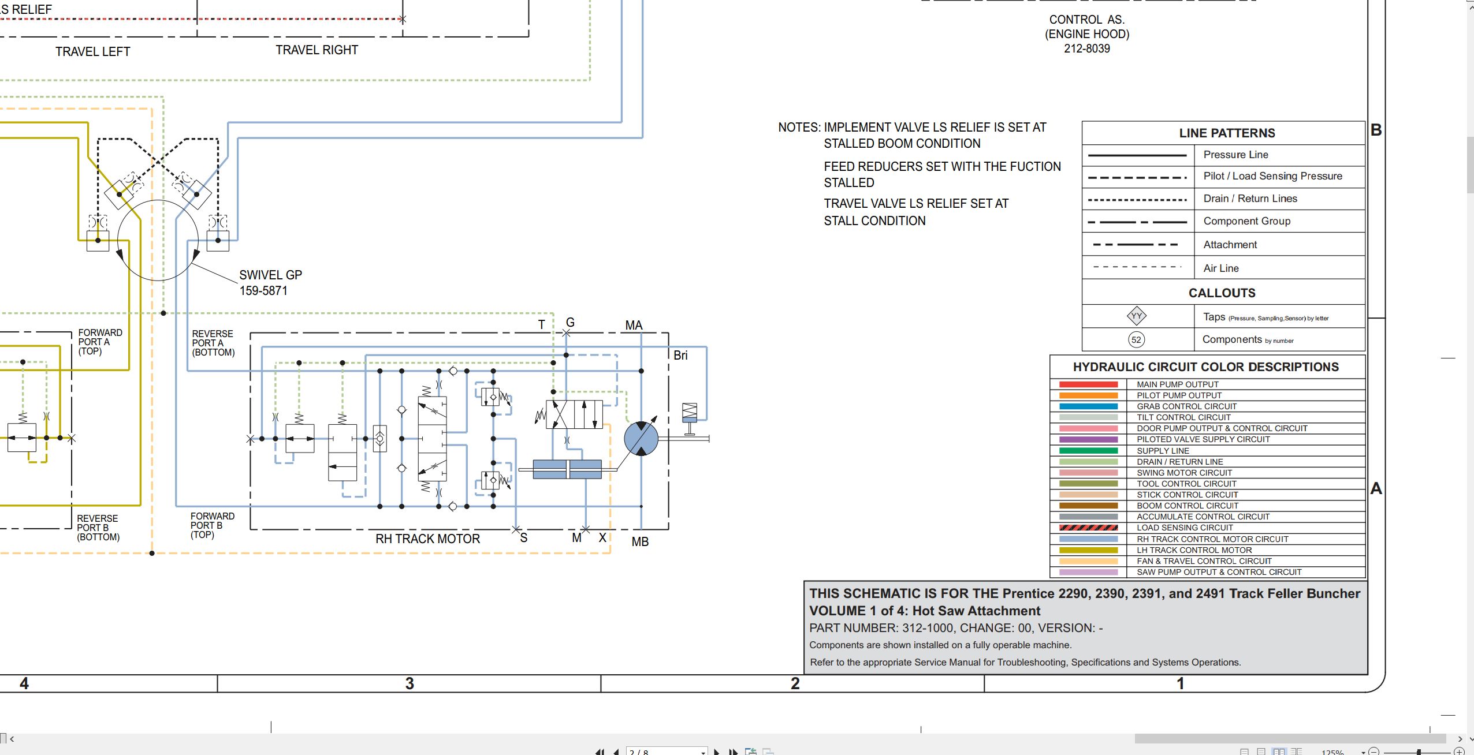Click the 'FORWARD PORT A (TOP)' label
Image resolution: width=1474 pixels, height=755 pixels.
pos(100,342)
